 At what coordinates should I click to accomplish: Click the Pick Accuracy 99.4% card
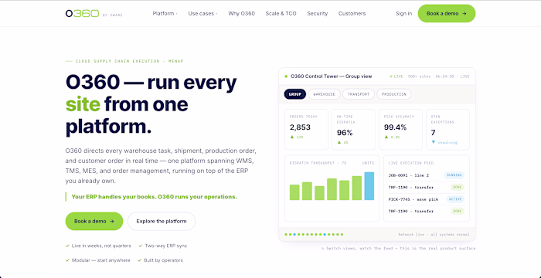point(400,129)
